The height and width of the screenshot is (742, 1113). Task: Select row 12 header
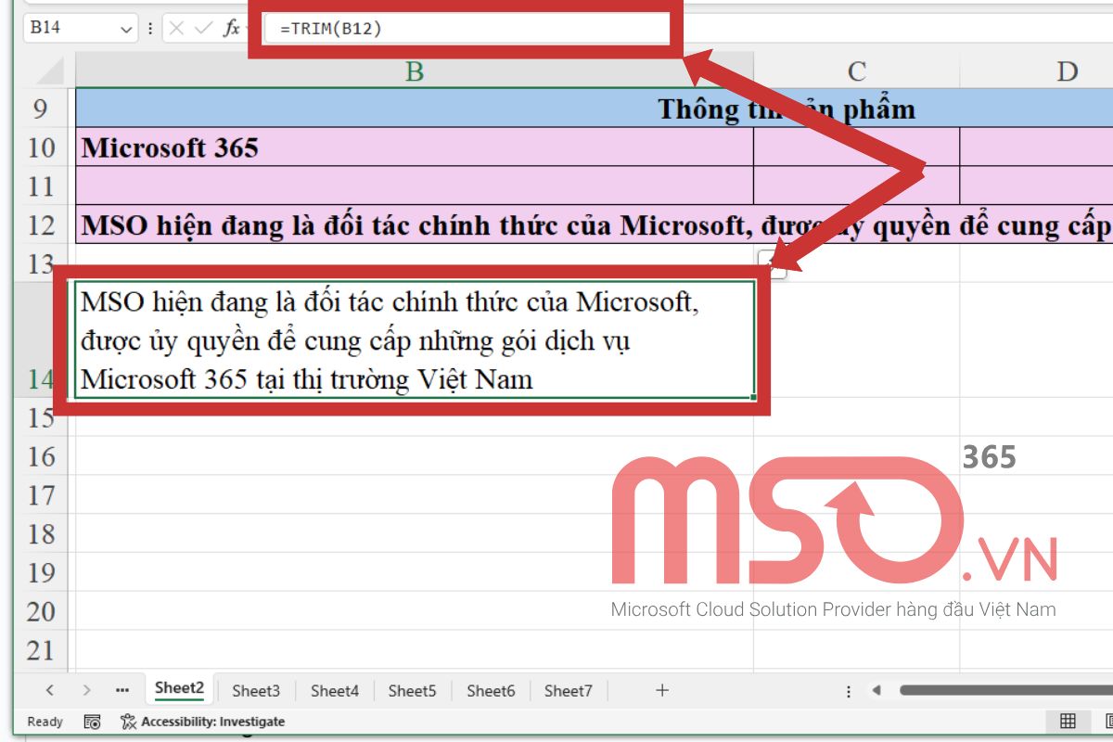pos(40,225)
